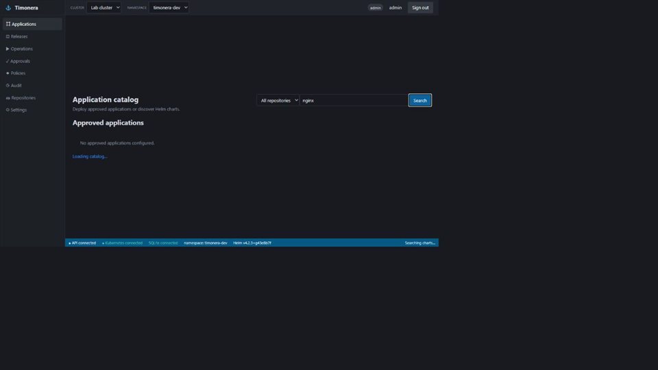This screenshot has width=658, height=370.
Task: Sign out of the admin session
Action: (x=420, y=8)
